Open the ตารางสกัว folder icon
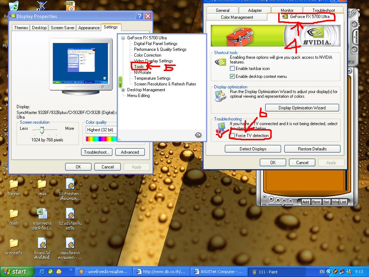 [14, 247]
